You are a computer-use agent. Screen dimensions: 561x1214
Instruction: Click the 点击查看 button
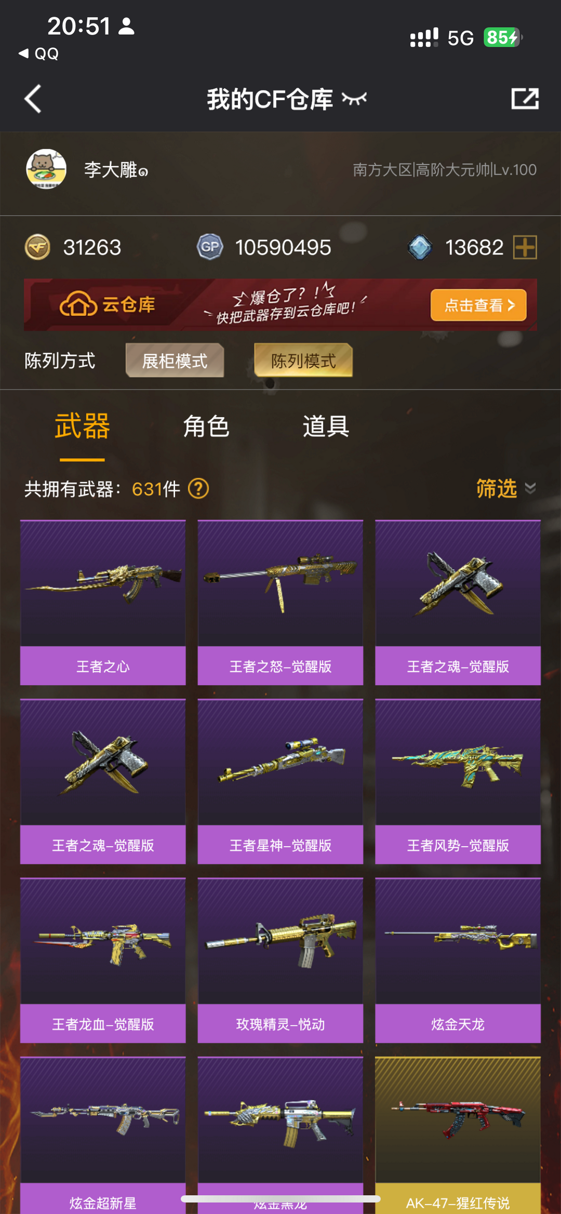click(478, 305)
